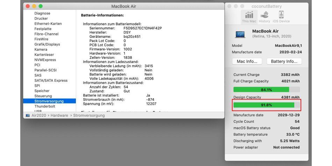Select Kartenleser in the sidebar

(x=44, y=55)
